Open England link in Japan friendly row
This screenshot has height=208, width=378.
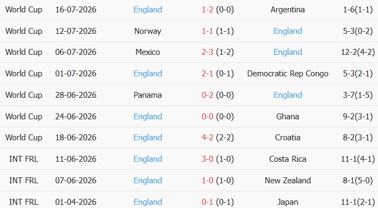pyautogui.click(x=148, y=202)
